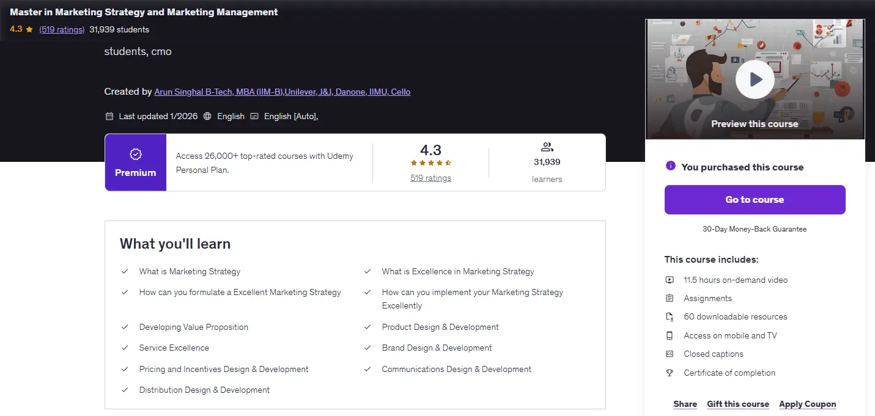Click the info icon beside You purchased this course
875x416 pixels.
tap(670, 166)
